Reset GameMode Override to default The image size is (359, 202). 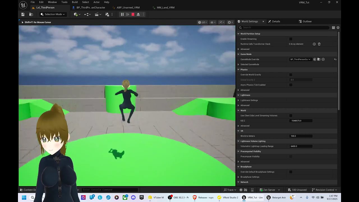(x=335, y=59)
